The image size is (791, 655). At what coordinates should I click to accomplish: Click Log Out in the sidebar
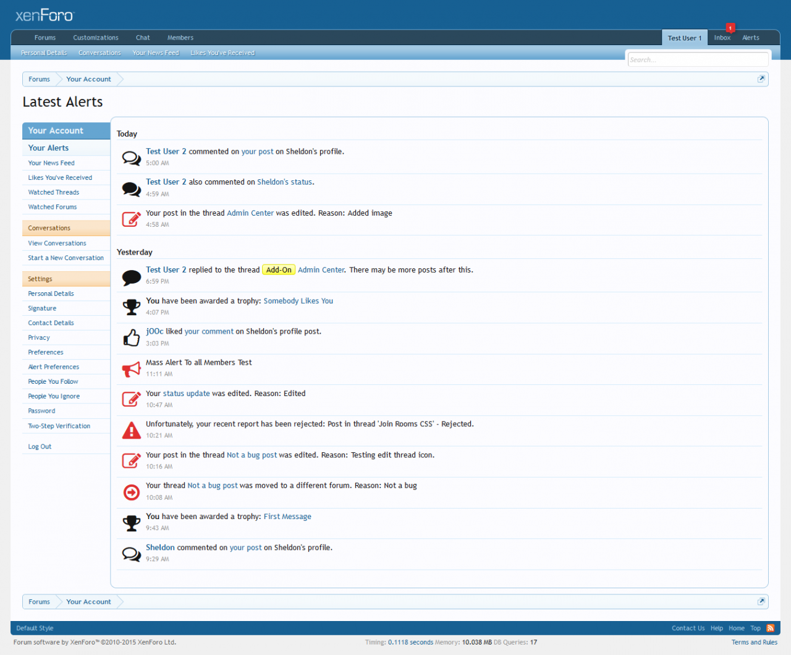(x=66, y=446)
